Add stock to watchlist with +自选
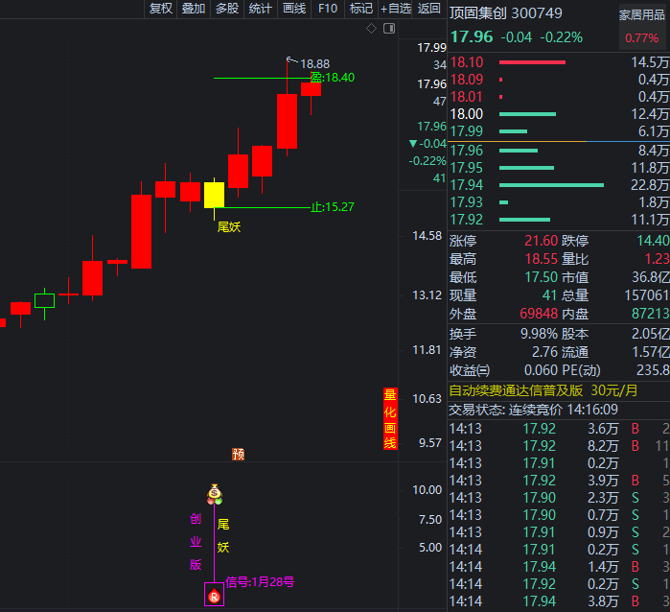 [395, 9]
